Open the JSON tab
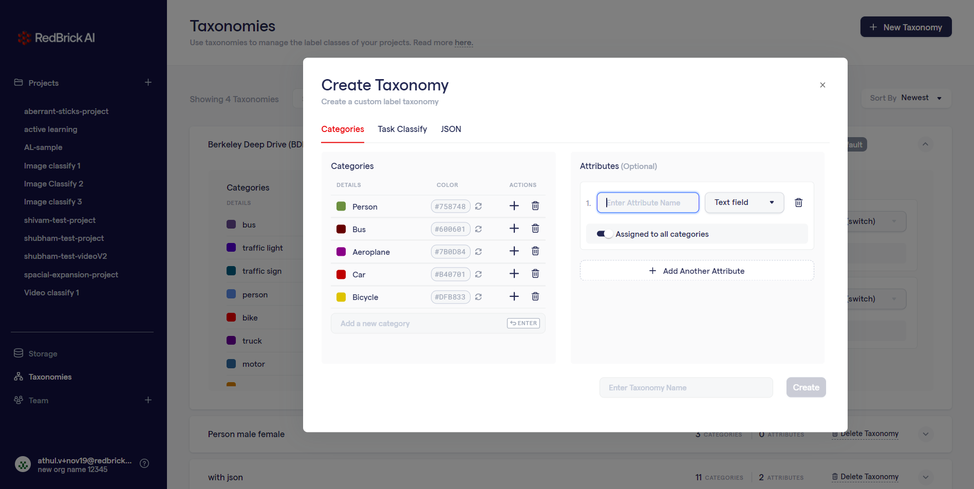Viewport: 974px width, 489px height. click(451, 129)
